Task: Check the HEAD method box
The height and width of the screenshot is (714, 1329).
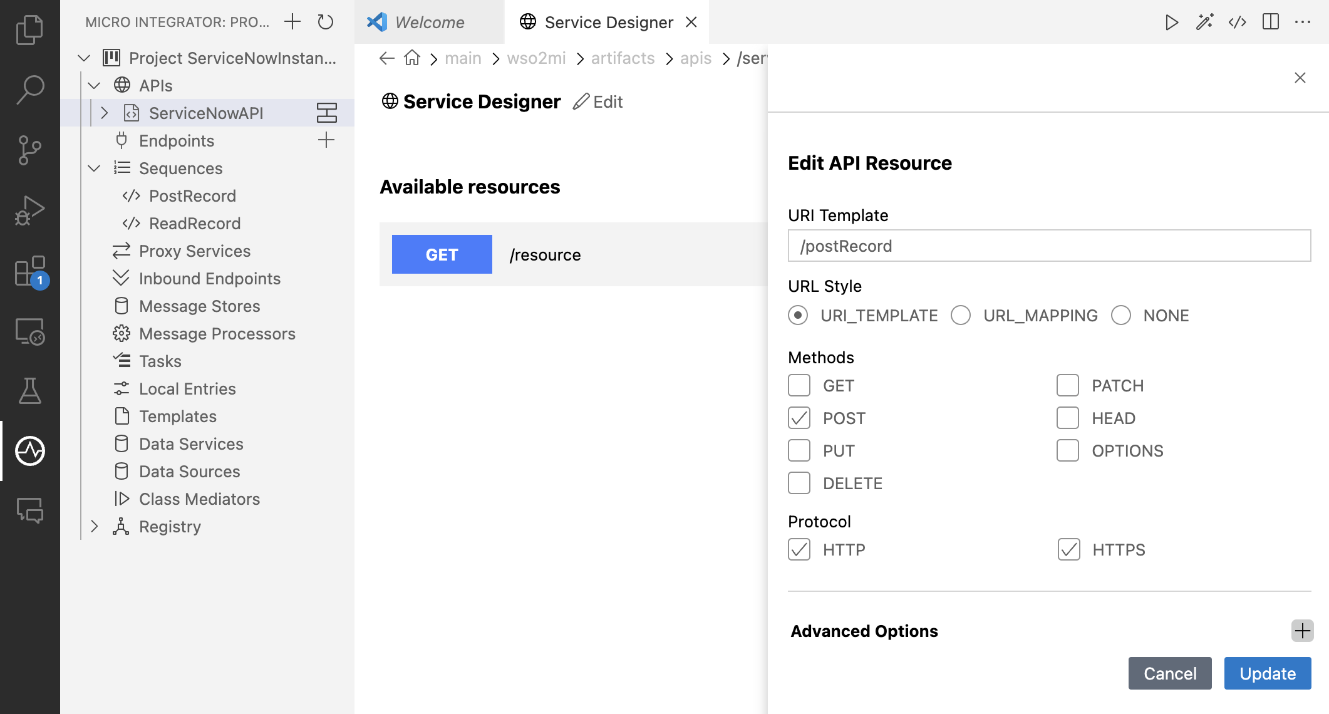Action: 1068,418
